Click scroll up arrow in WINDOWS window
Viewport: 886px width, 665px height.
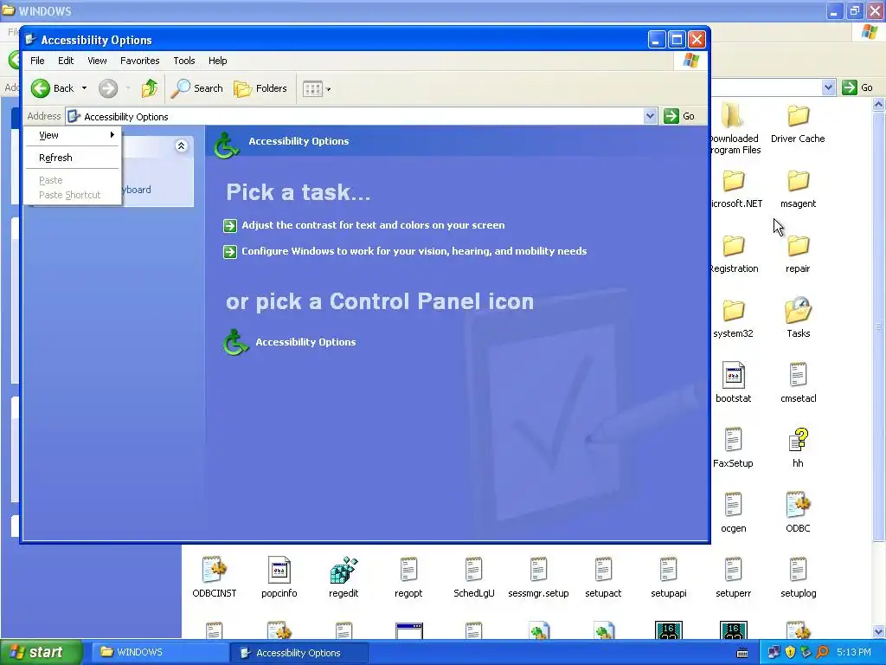click(x=879, y=104)
